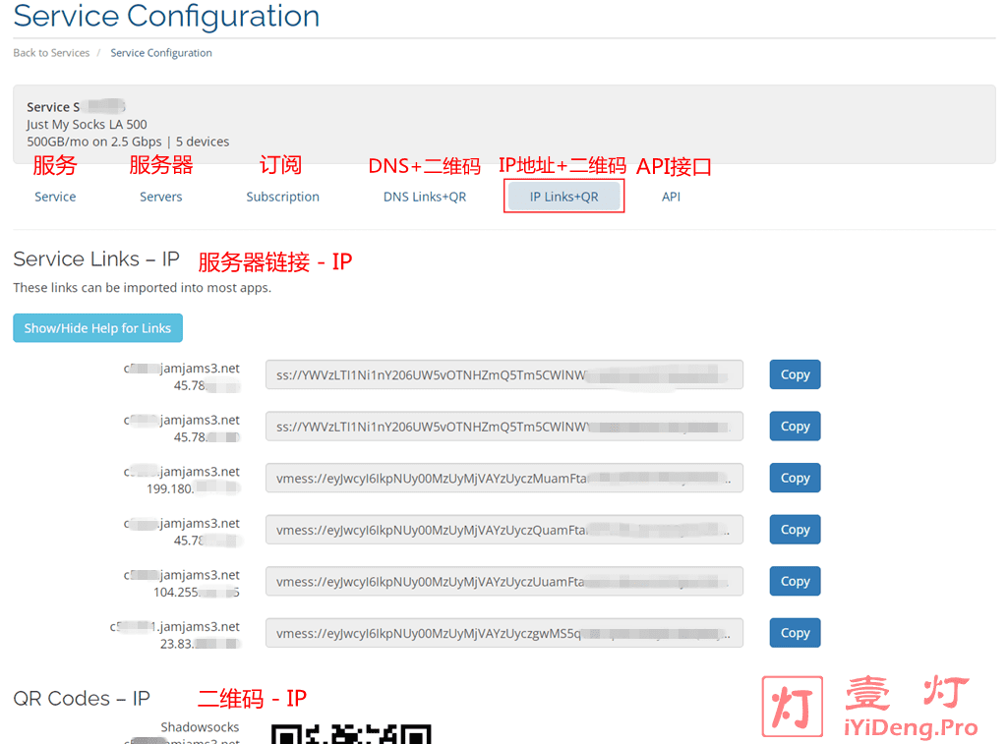Click the Service Configuration breadcrumb

coord(161,53)
